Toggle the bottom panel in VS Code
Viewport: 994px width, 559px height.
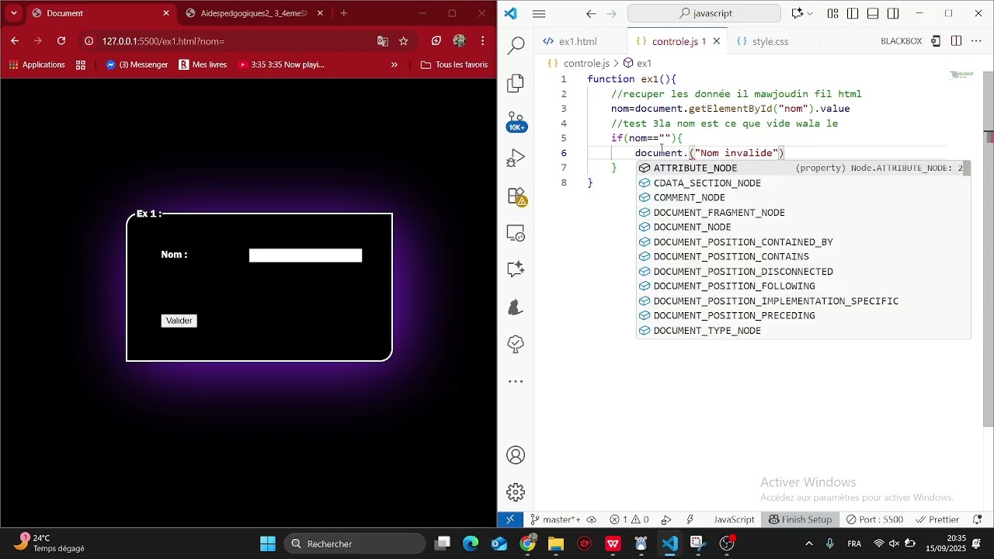coord(874,13)
